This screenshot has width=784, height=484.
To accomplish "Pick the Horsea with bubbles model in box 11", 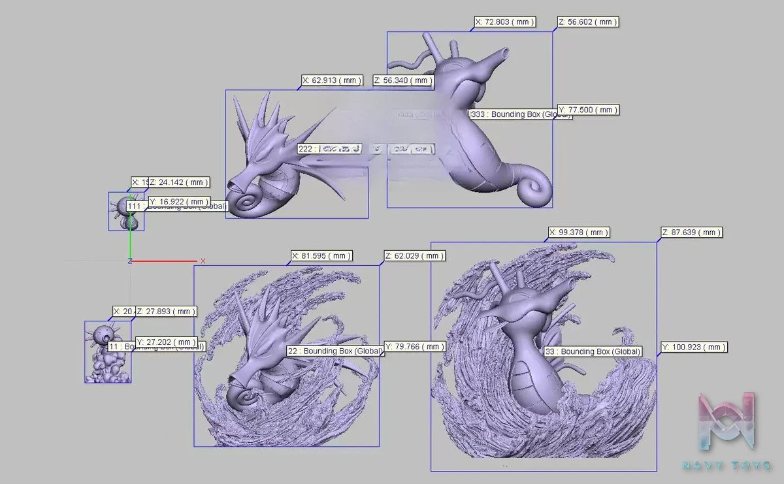I will (x=107, y=353).
